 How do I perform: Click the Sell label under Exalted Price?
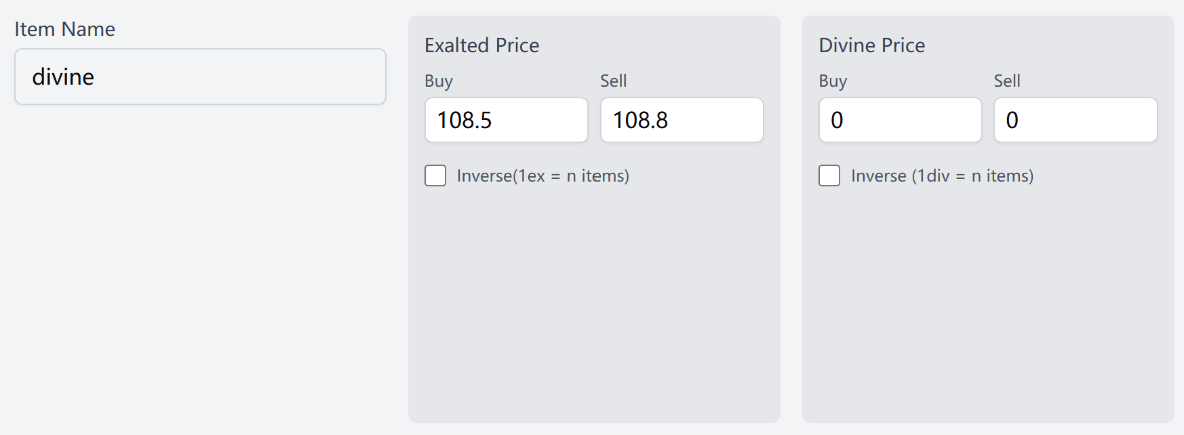click(x=612, y=81)
